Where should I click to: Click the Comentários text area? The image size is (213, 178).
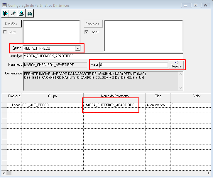pyautogui.click(x=103, y=81)
